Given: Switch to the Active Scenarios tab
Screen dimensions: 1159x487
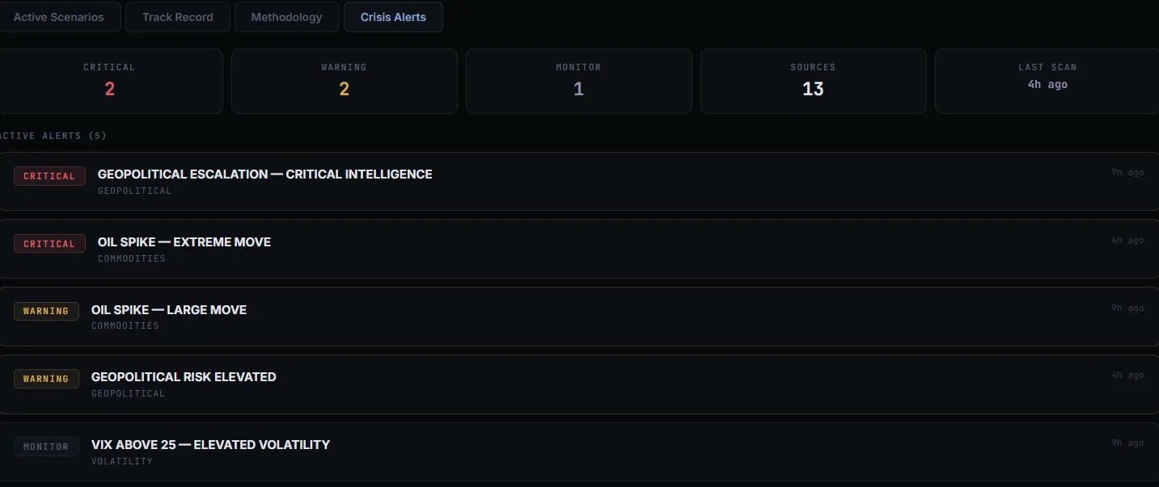Looking at the screenshot, I should [x=59, y=17].
